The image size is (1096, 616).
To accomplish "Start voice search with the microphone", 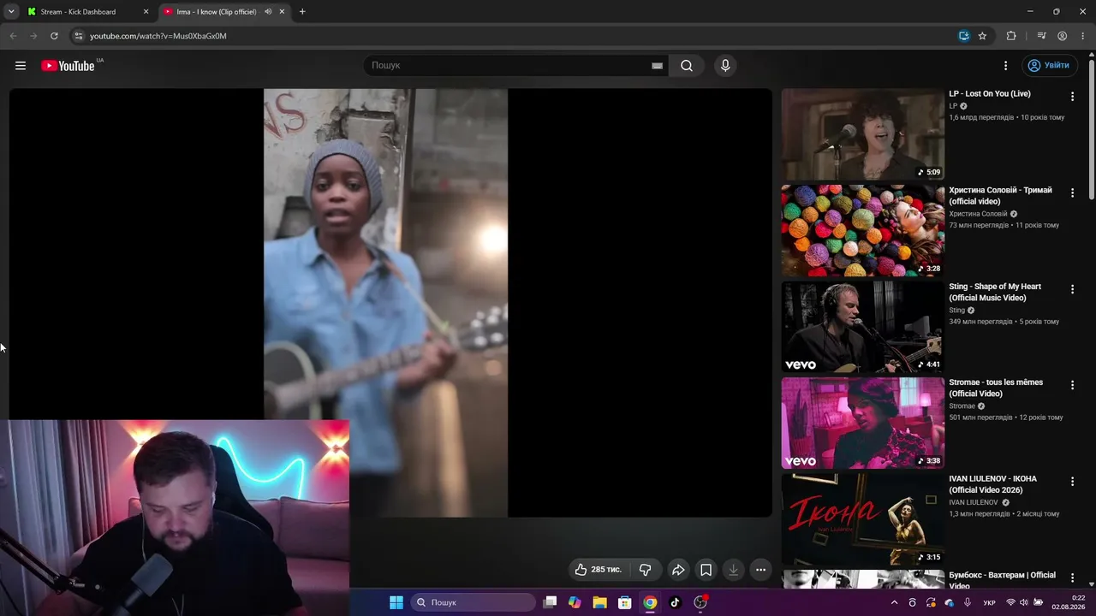I will coord(725,66).
